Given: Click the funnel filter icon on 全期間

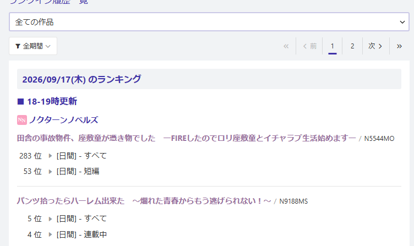Looking at the screenshot, I should click(18, 46).
